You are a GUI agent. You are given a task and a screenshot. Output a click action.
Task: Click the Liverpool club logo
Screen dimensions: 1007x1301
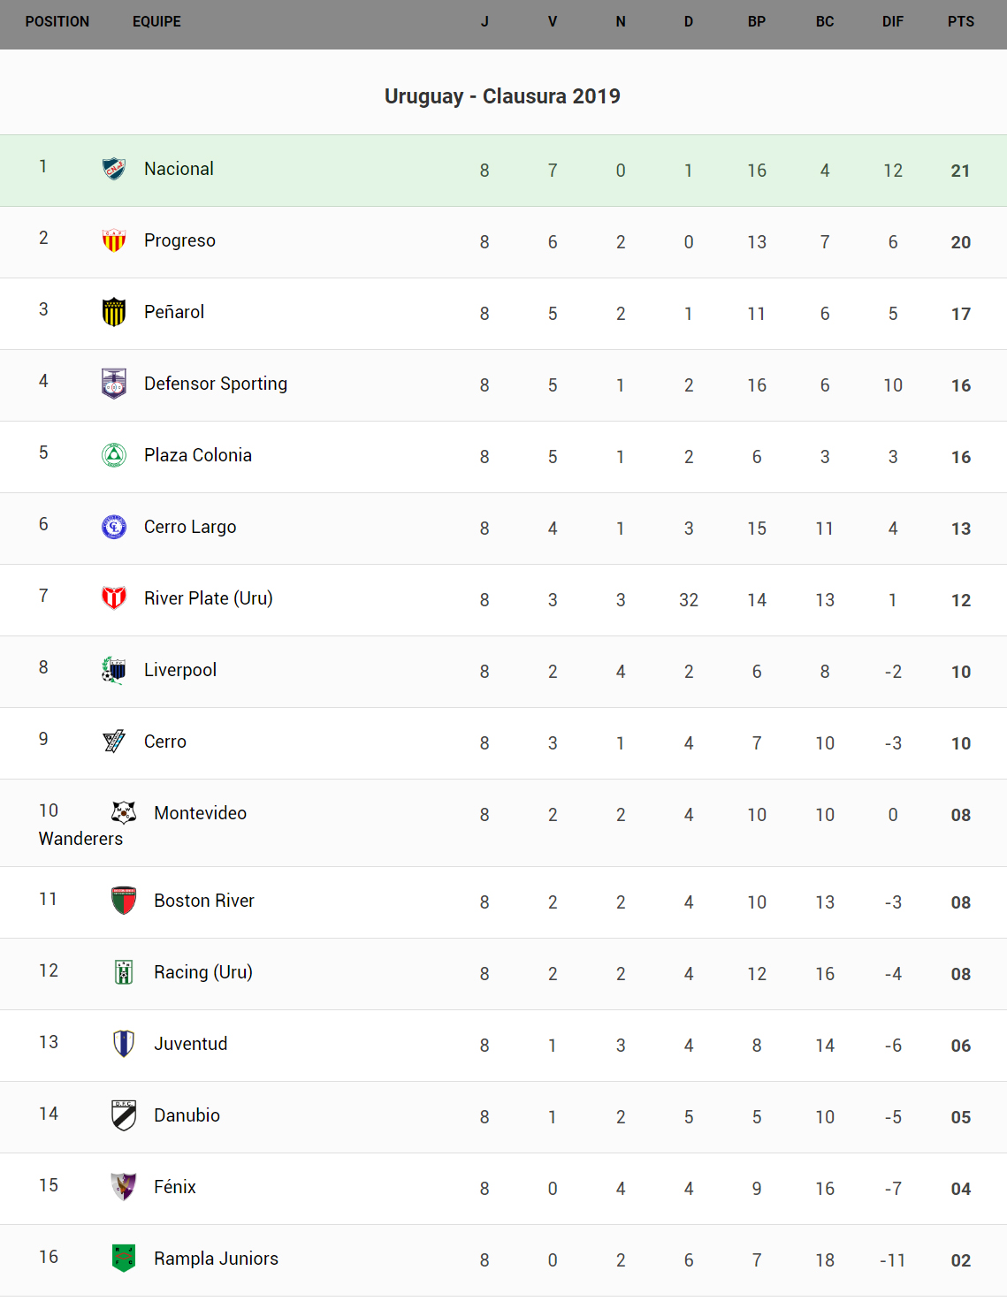click(114, 670)
